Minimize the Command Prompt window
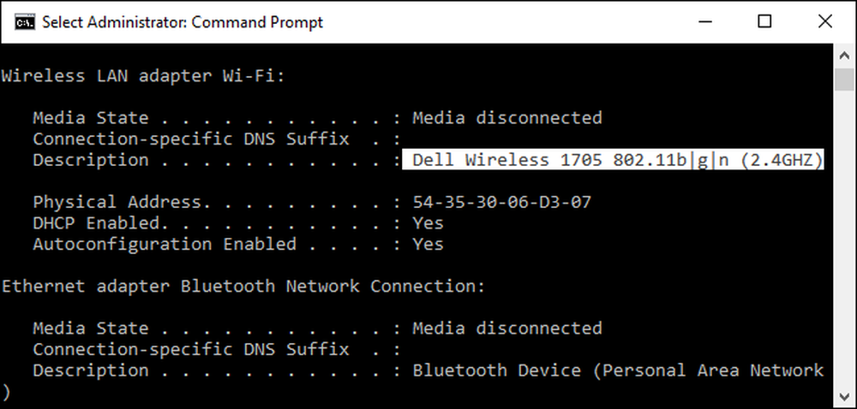This screenshot has height=409, width=857. [x=705, y=21]
